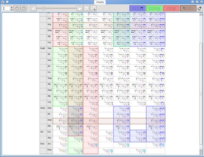Toggle the red highlight pattern button

tap(171, 8)
